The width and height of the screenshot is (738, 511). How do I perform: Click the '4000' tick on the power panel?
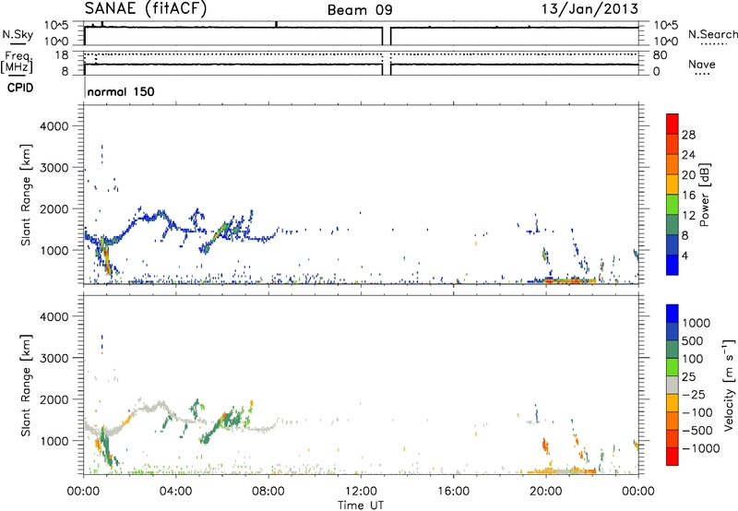click(54, 126)
